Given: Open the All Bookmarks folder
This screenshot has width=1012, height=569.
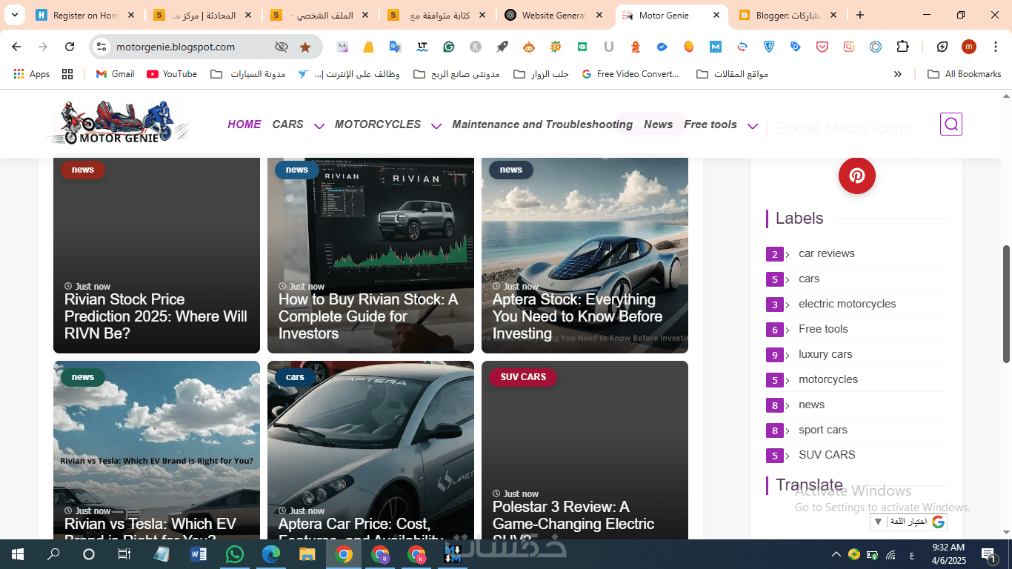Looking at the screenshot, I should (x=965, y=74).
